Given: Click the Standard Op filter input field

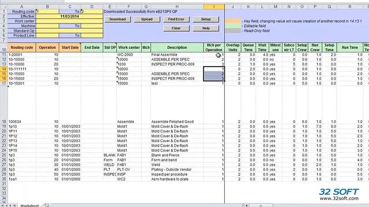Looking at the screenshot, I should 69,30.
